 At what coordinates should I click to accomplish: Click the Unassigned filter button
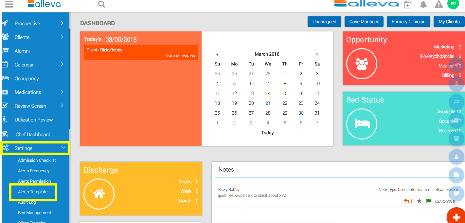click(x=324, y=22)
